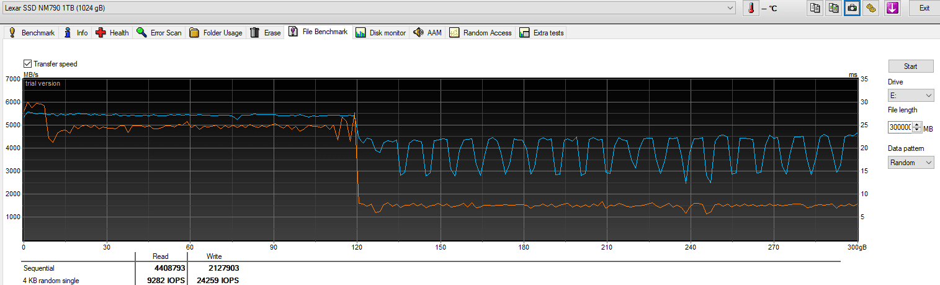Click the copy screenshot to clipboard icon
Image resolution: width=940 pixels, height=285 pixels.
coord(834,8)
